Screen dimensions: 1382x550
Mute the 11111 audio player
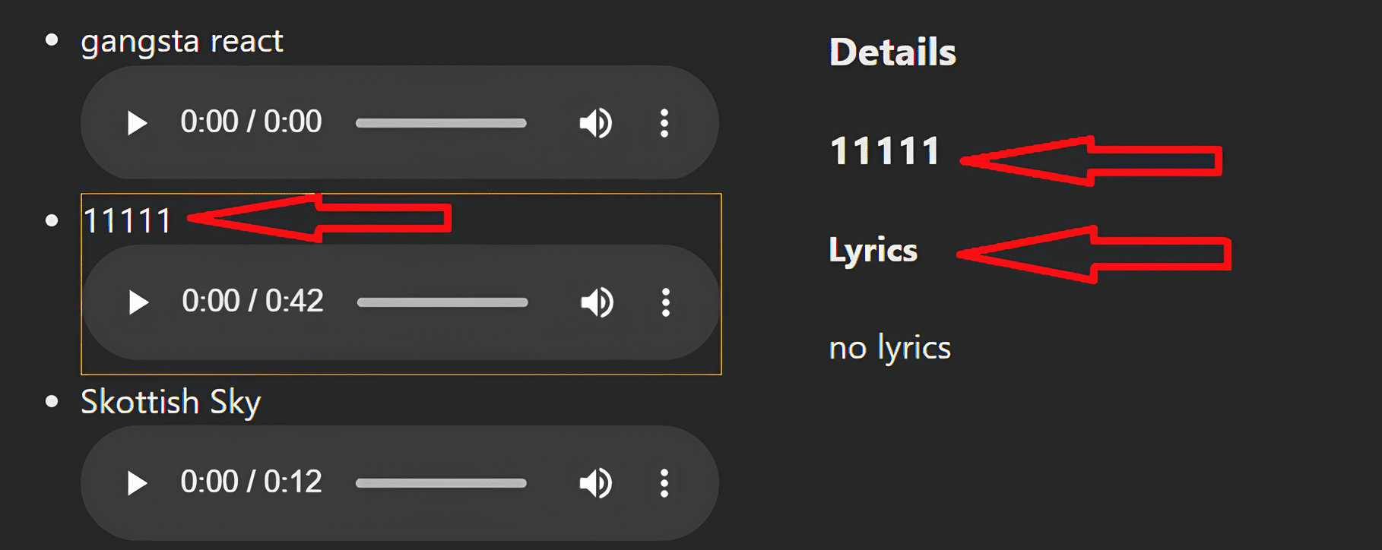click(x=597, y=302)
